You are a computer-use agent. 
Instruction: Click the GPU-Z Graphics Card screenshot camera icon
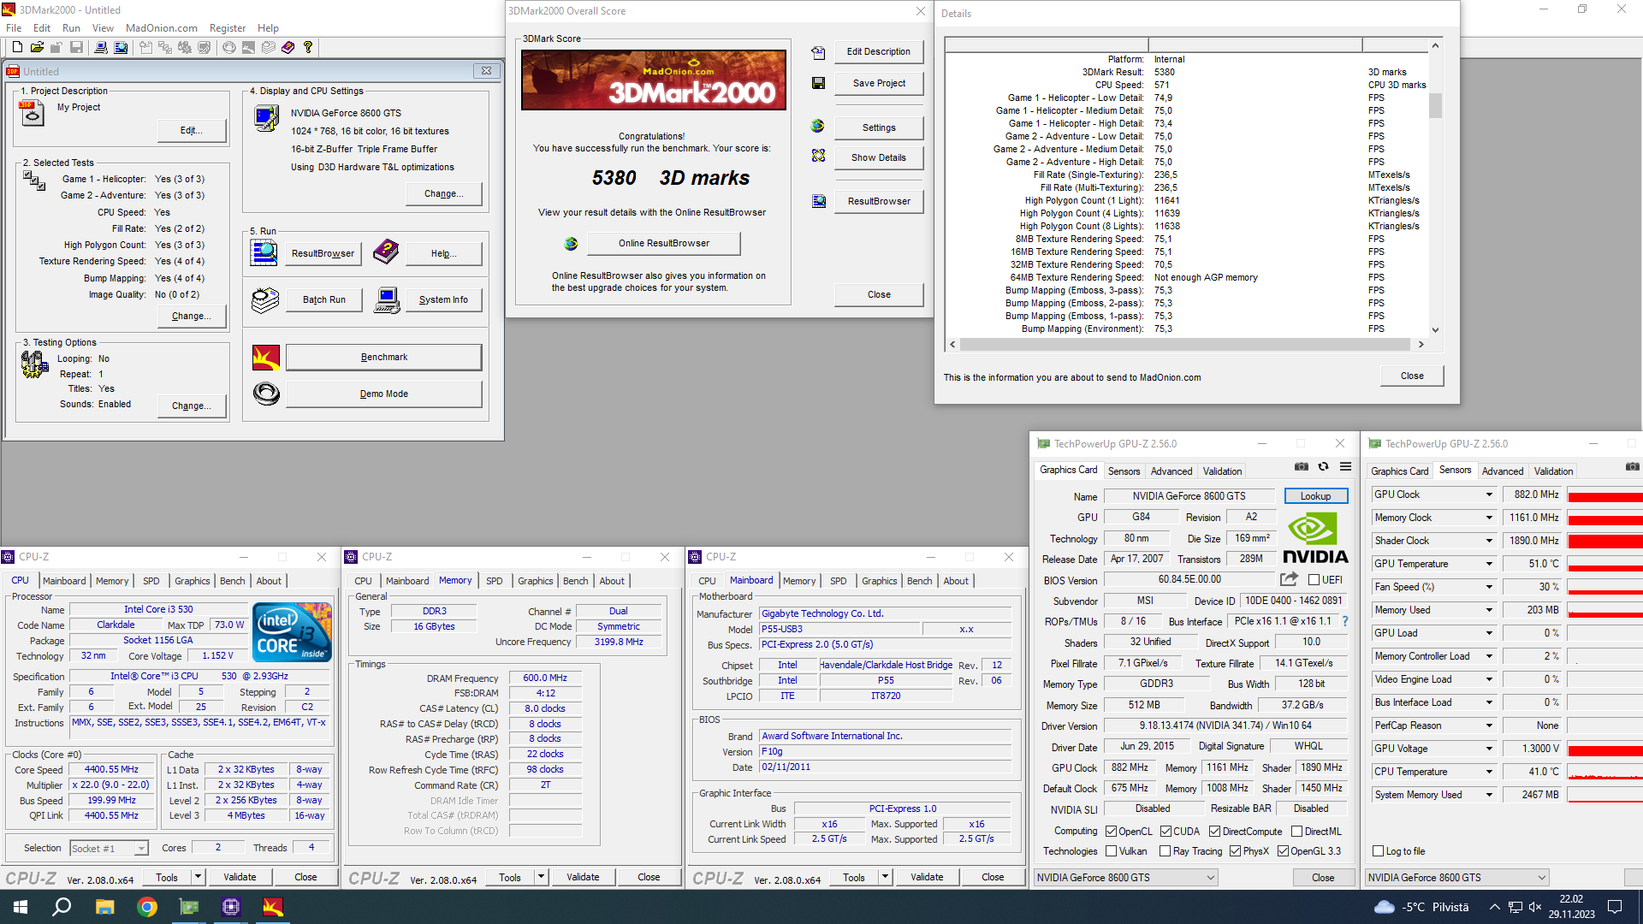click(x=1302, y=467)
